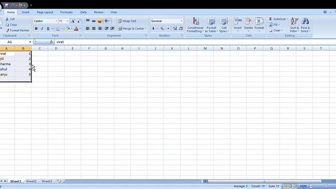Switch to Sheet3 worksheet tab
Viewport: 336px width, 189px height.
(47, 181)
